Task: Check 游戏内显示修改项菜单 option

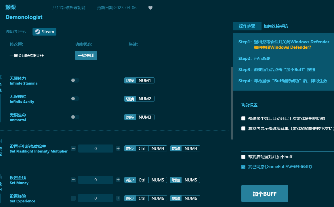Action: pos(243,128)
